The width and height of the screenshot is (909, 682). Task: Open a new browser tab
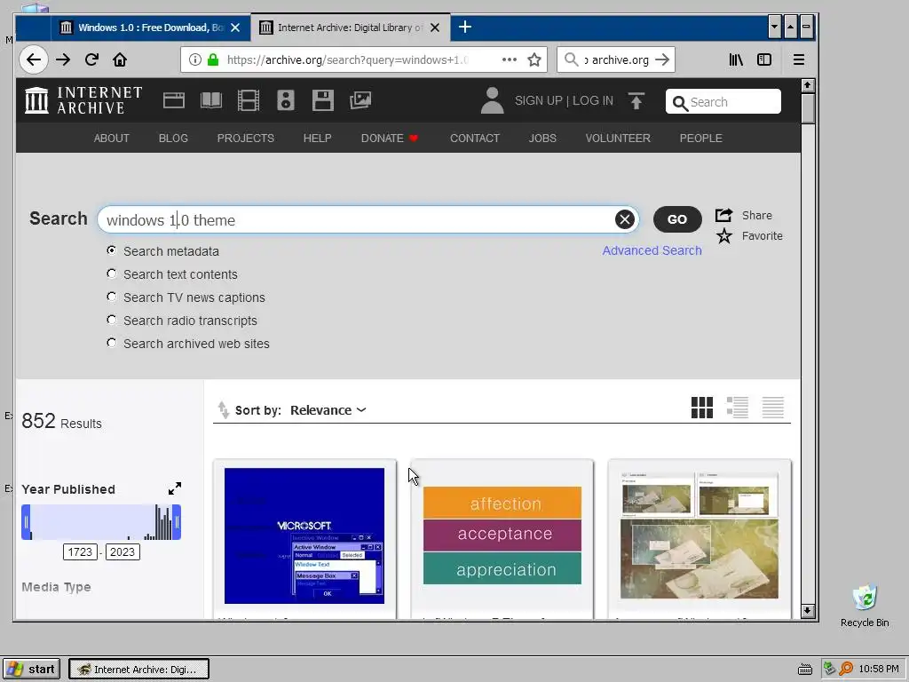(x=465, y=27)
